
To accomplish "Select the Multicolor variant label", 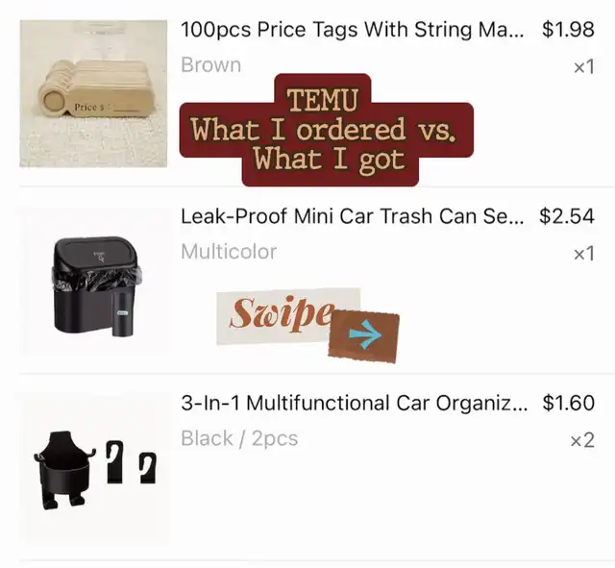I will pyautogui.click(x=229, y=252).
